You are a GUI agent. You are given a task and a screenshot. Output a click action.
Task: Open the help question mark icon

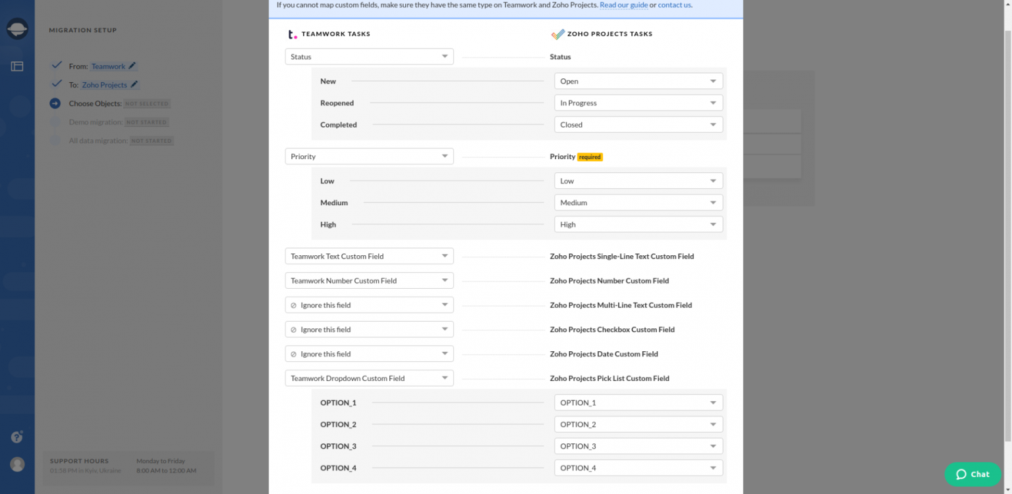17,437
